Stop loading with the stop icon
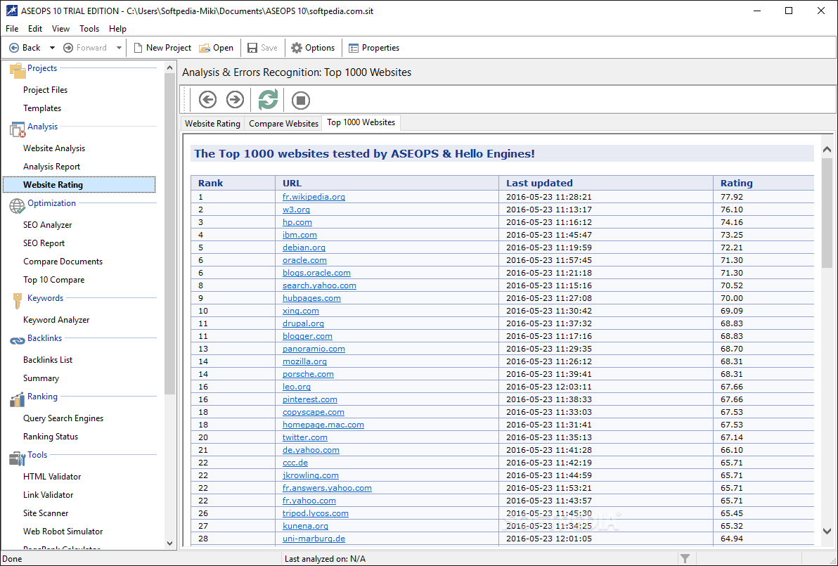 tap(301, 100)
